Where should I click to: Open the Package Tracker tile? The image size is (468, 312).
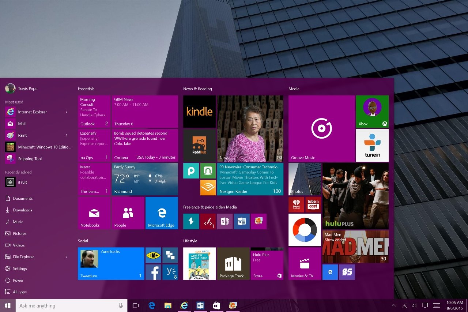(233, 264)
